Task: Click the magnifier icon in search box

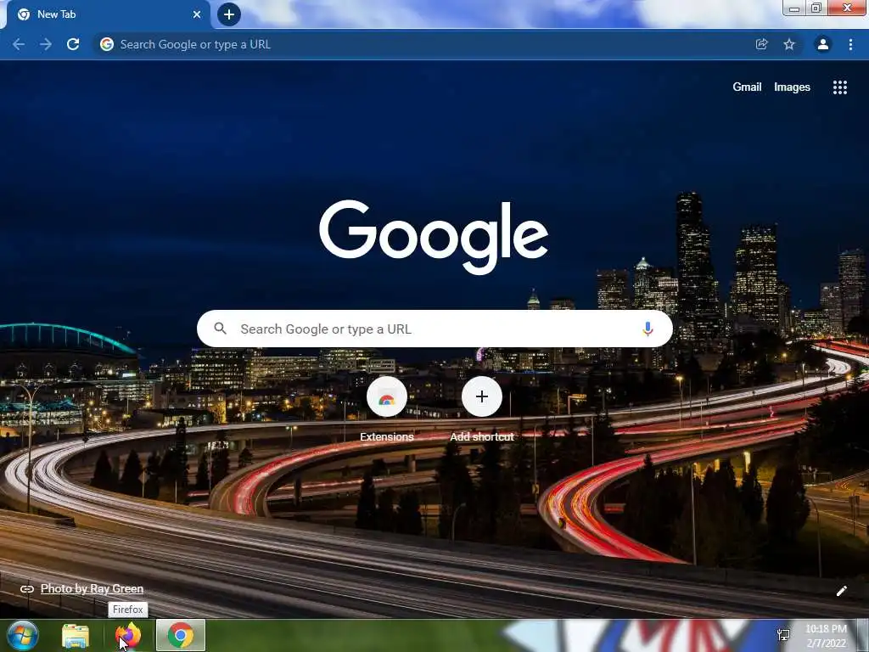Action: (x=220, y=329)
